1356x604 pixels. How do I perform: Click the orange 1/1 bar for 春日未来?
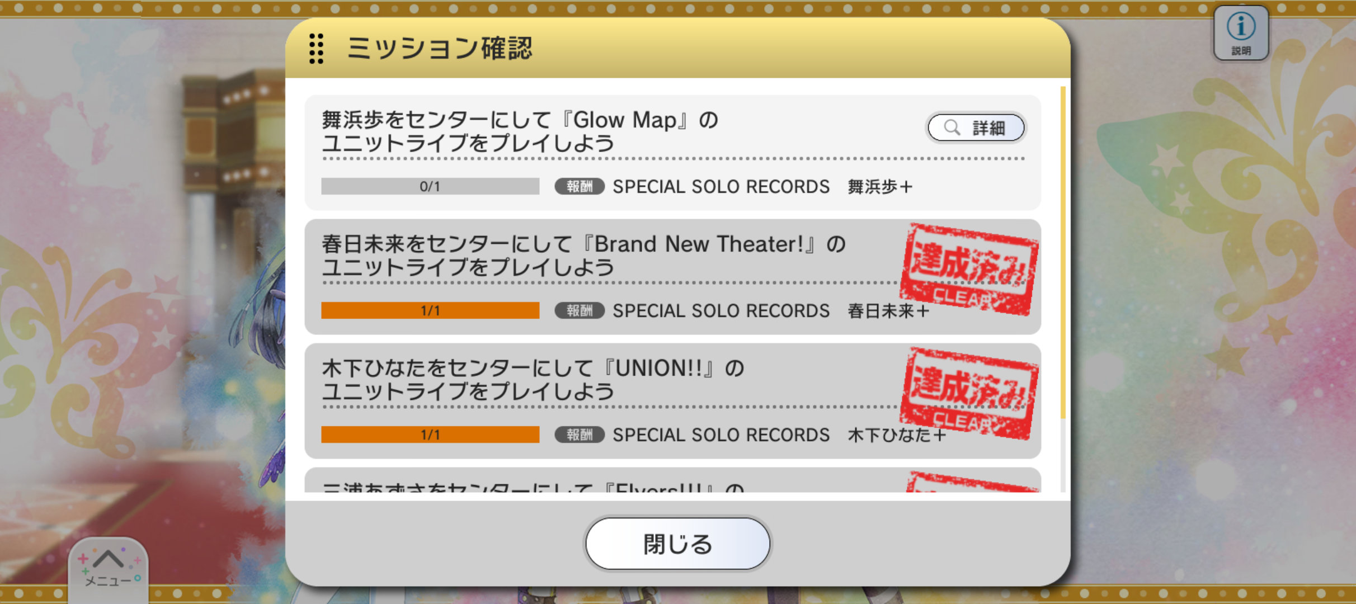[430, 310]
